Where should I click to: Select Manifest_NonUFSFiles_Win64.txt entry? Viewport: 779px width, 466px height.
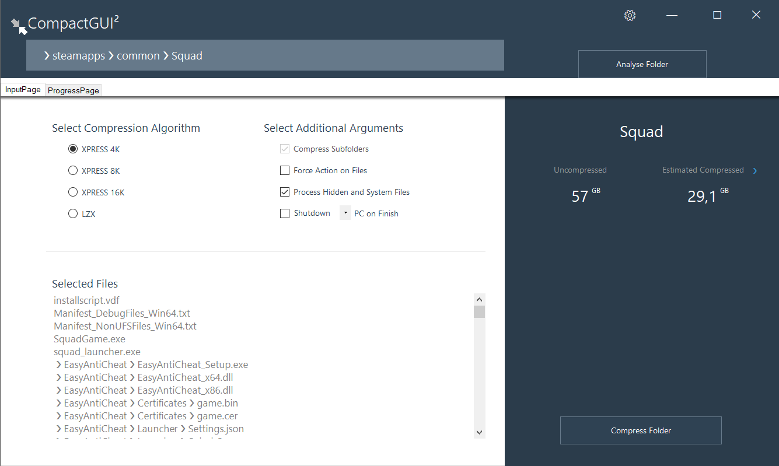click(x=125, y=326)
